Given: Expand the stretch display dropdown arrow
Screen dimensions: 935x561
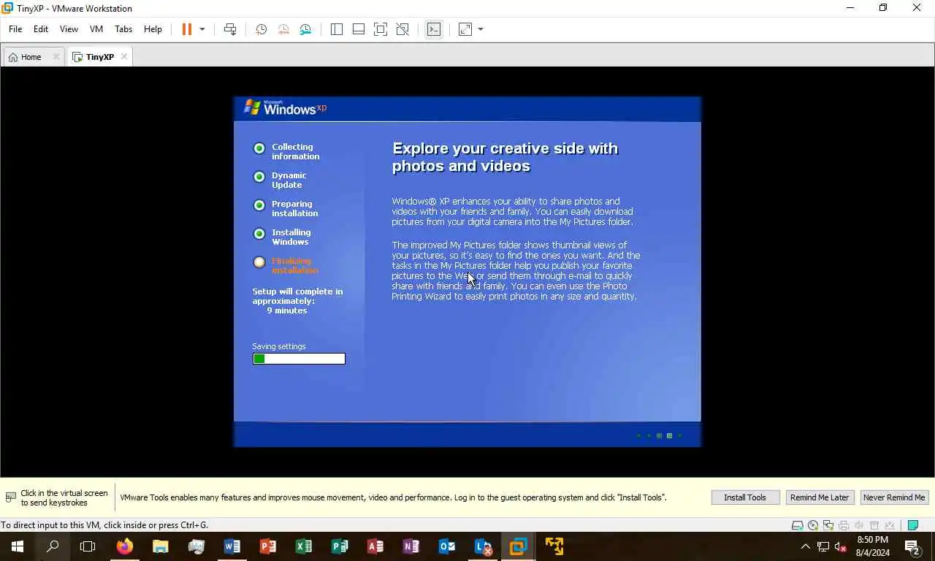Looking at the screenshot, I should [481, 29].
